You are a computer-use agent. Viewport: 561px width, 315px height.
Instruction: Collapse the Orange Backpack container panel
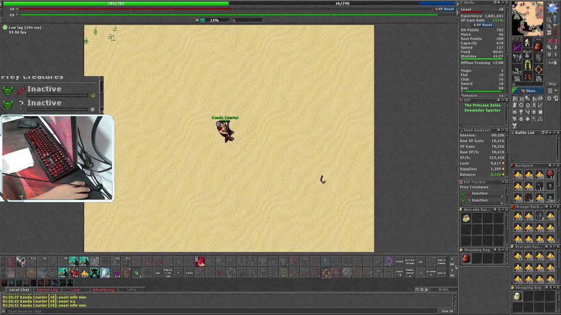click(x=554, y=206)
